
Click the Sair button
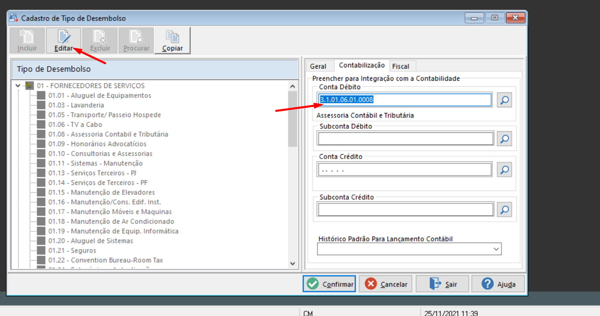pyautogui.click(x=443, y=284)
